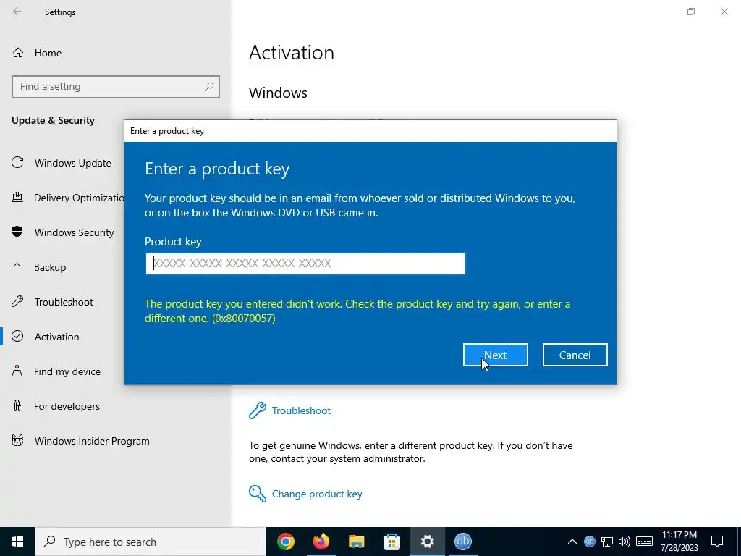Click the Backup upward arrow icon

click(17, 266)
